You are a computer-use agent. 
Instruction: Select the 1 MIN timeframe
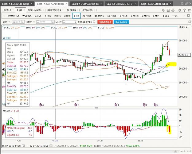(156, 16)
